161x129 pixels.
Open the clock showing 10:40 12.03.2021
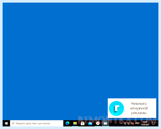[x=145, y=123]
